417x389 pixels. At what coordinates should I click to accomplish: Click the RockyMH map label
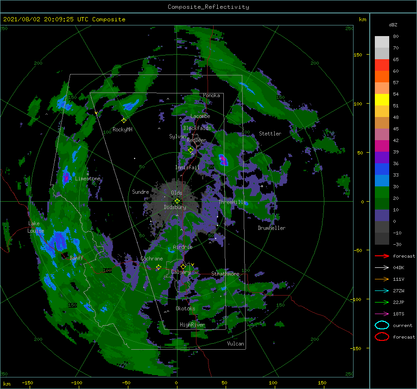click(122, 130)
